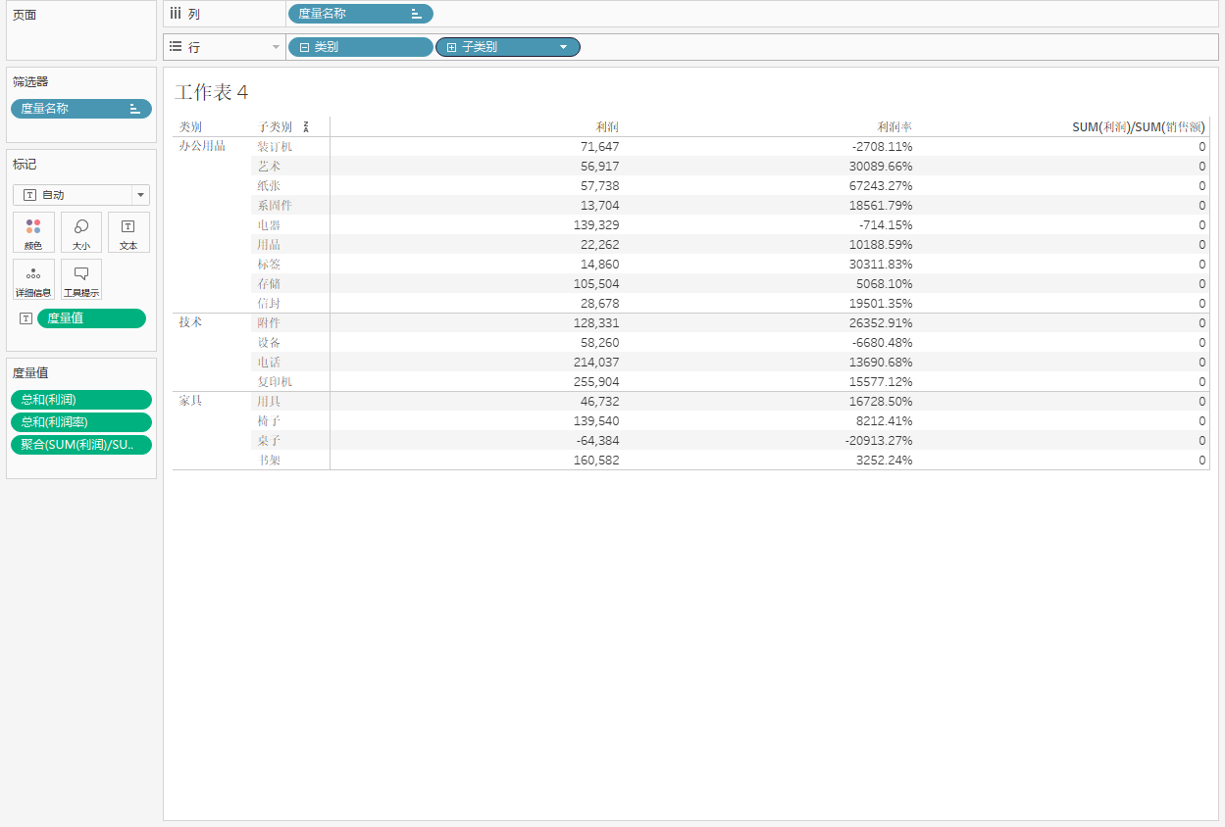
Task: Click the 筛选器 filters card title
Action: [30, 81]
